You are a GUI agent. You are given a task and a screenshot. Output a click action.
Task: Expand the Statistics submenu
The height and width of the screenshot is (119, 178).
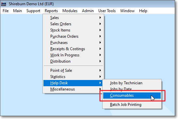[73, 77]
